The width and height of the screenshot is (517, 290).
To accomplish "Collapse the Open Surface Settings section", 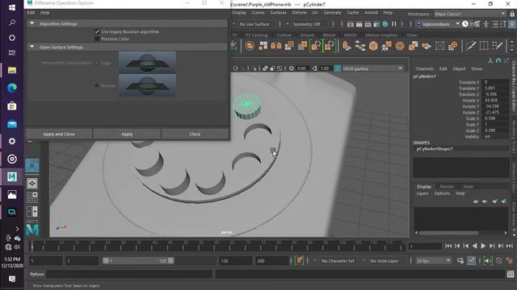I will point(32,47).
